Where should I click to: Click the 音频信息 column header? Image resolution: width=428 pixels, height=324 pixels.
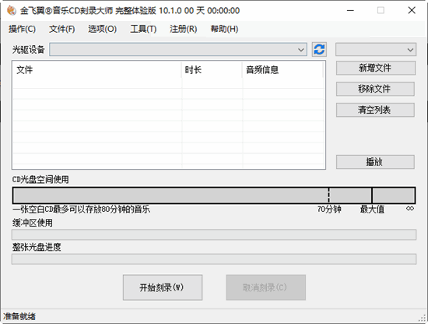(x=282, y=70)
